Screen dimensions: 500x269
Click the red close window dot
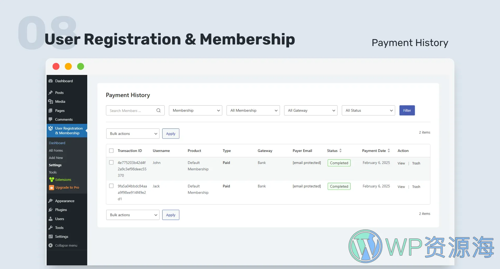click(x=56, y=66)
